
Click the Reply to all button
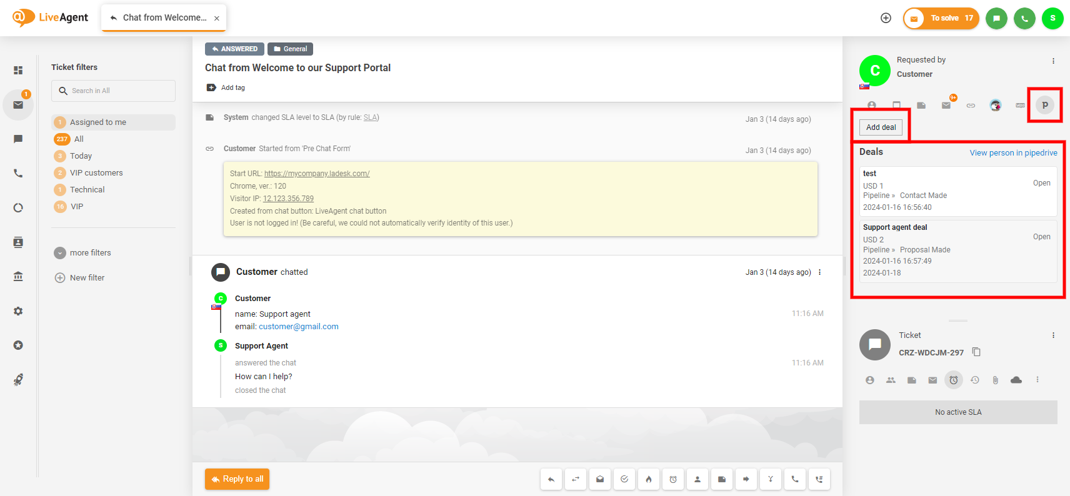(x=237, y=479)
